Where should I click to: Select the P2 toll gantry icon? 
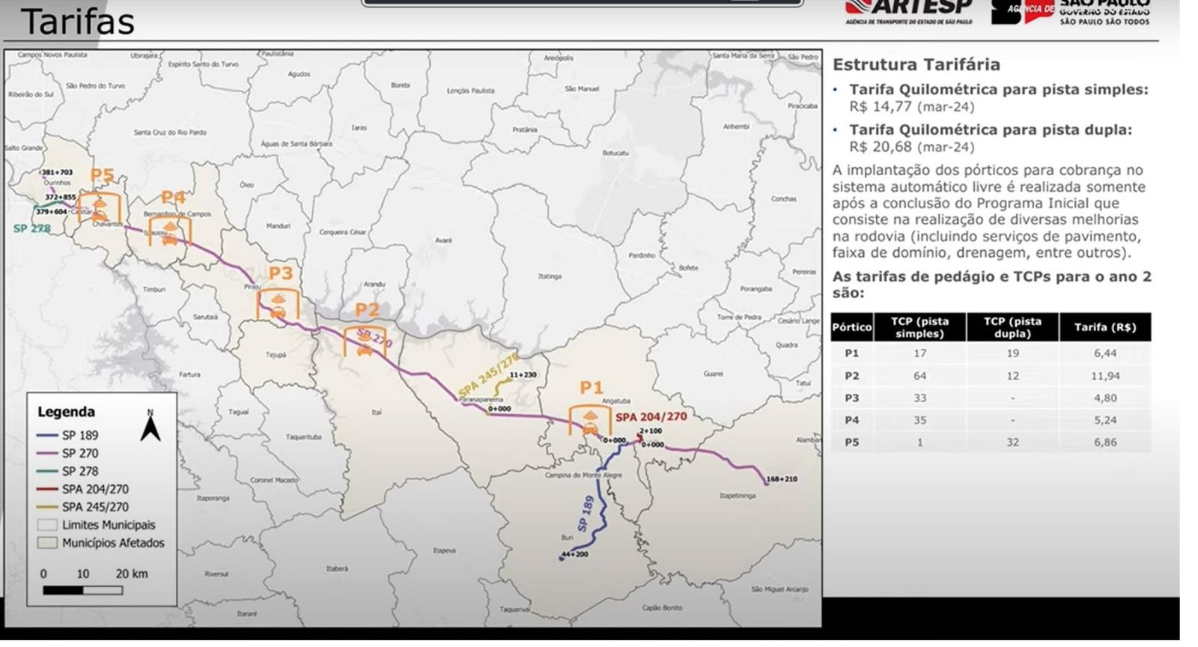coord(365,344)
